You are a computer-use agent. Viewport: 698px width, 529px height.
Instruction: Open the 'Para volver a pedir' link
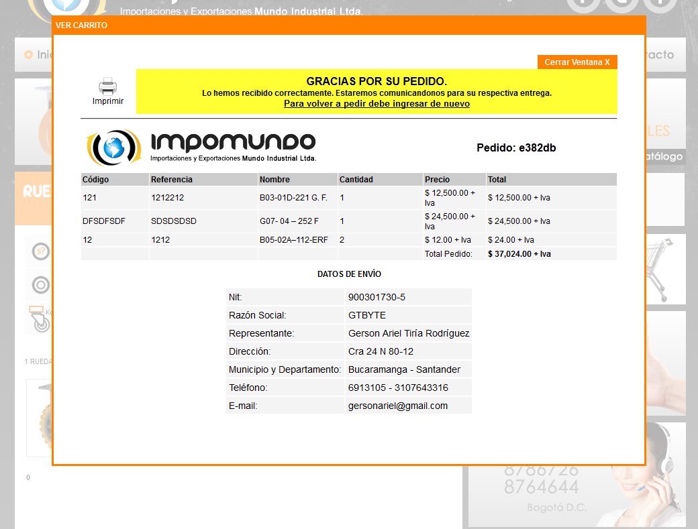[376, 103]
